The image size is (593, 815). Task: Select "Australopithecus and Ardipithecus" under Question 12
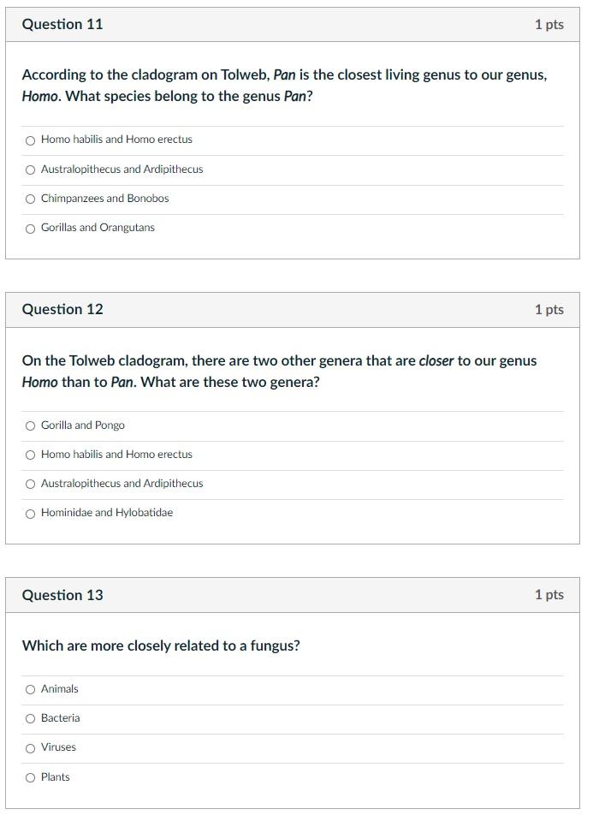(30, 484)
